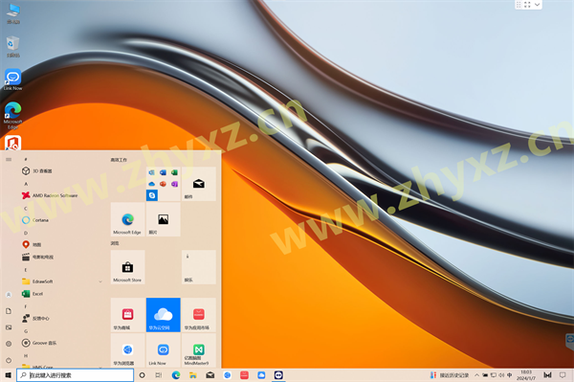Click the Link Now desktop shortcut
This screenshot has height=382, width=574.
[x=12, y=79]
